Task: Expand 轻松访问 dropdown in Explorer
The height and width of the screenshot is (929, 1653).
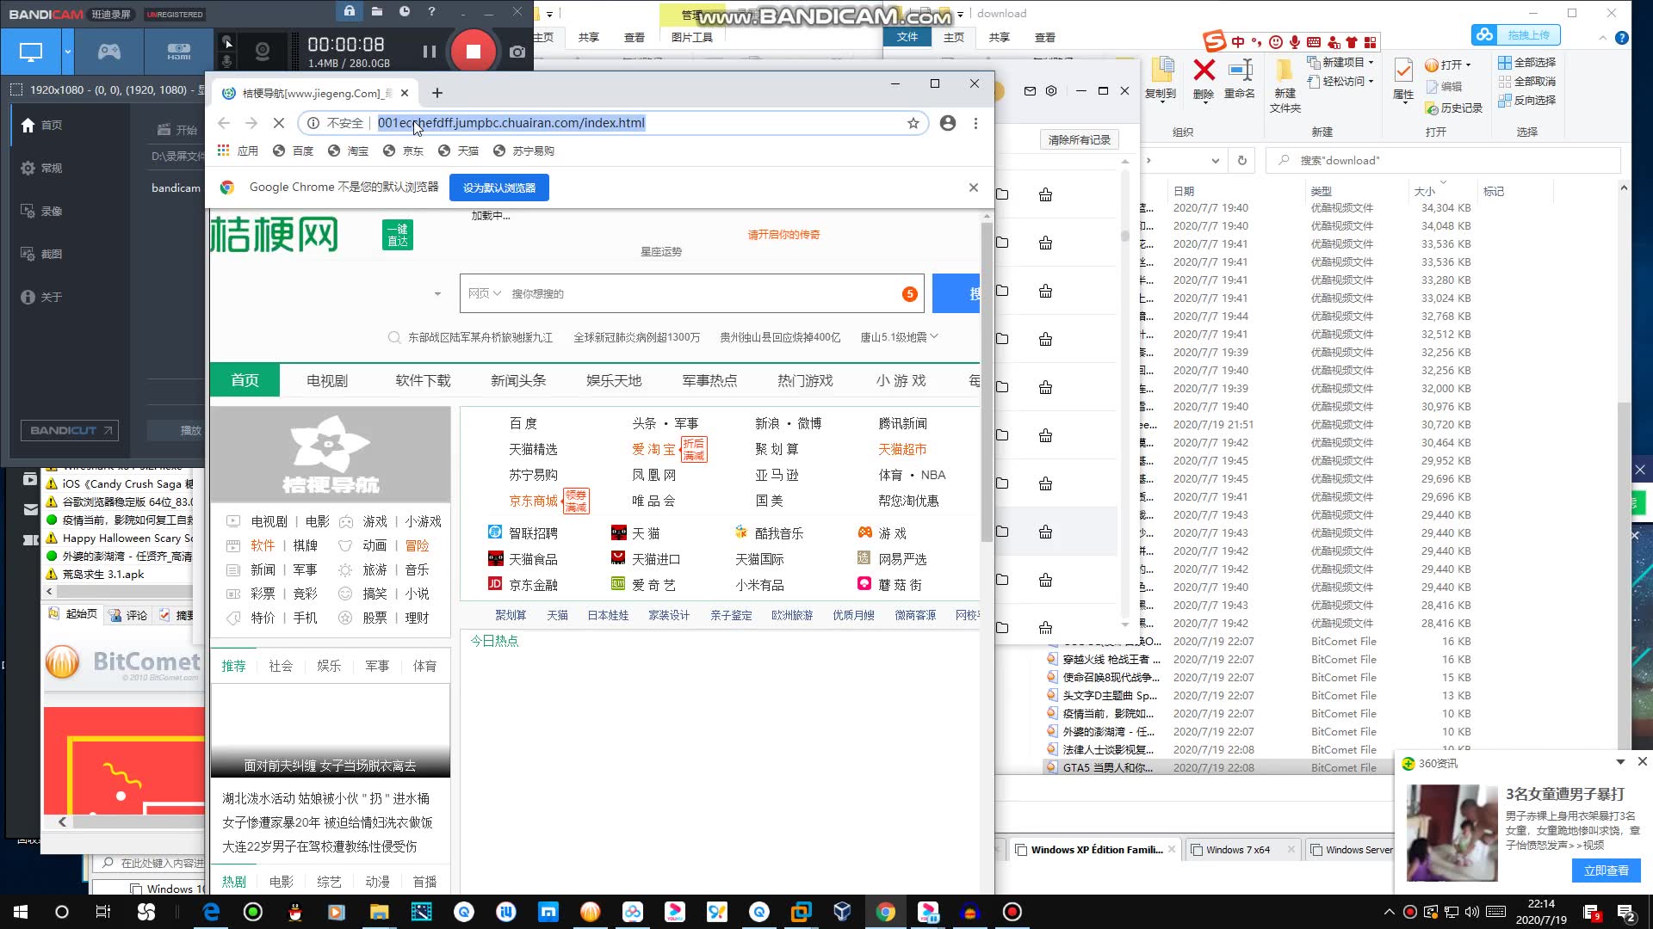Action: pos(1341,81)
